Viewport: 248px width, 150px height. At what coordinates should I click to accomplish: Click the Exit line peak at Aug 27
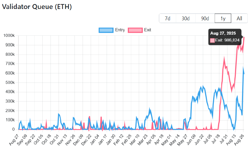[244, 37]
